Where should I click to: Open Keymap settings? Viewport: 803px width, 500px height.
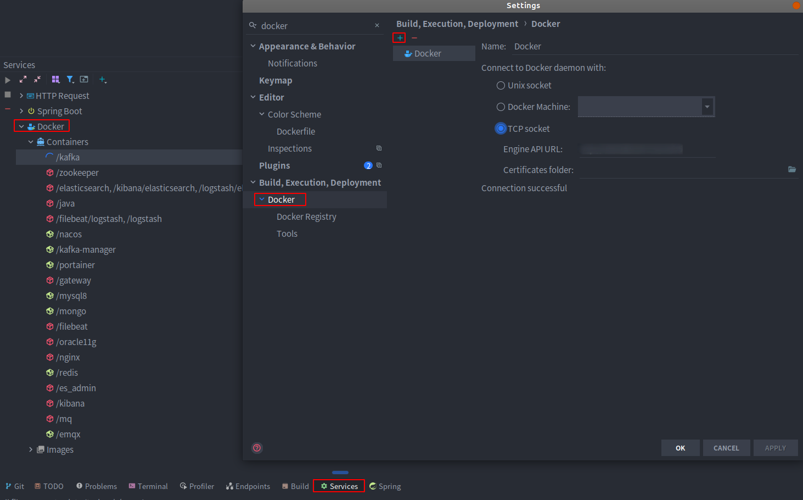(276, 80)
